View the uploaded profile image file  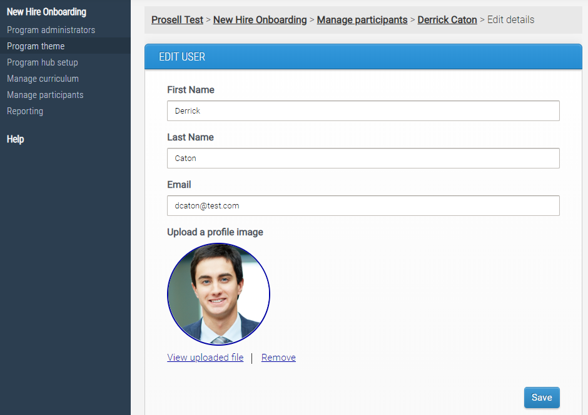tap(205, 357)
